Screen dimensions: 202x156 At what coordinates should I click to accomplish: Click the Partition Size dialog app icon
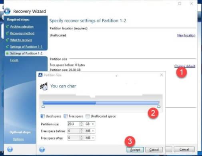pyautogui.click(x=40, y=75)
